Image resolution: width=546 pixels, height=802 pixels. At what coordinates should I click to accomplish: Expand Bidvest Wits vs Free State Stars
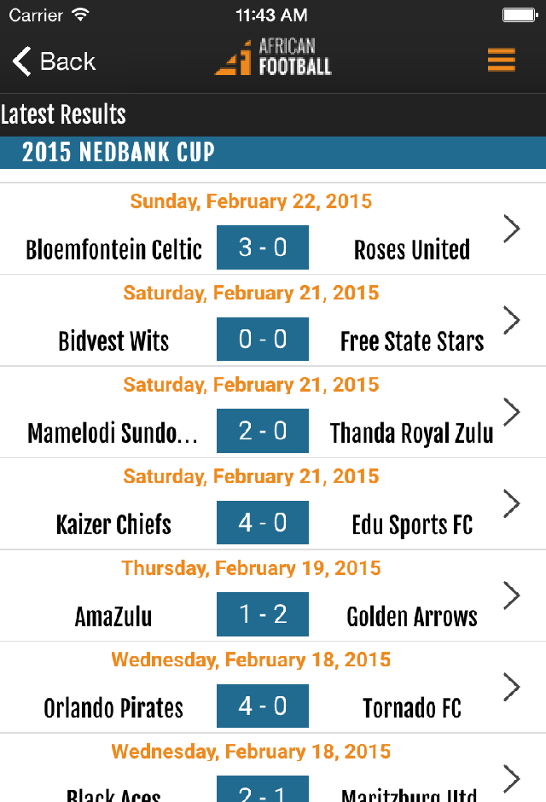tap(511, 320)
